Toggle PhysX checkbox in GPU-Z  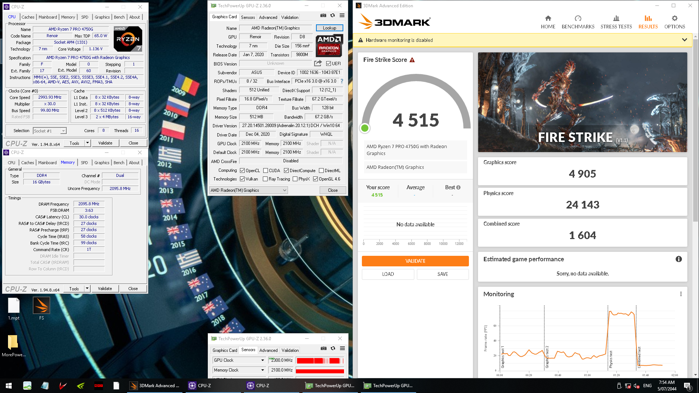pyautogui.click(x=295, y=179)
